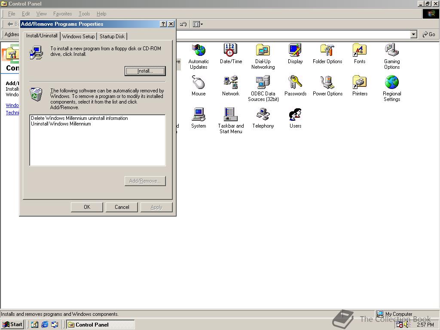Switch to the Windows Setup tab
Screen dimensions: 440x330
click(78, 37)
